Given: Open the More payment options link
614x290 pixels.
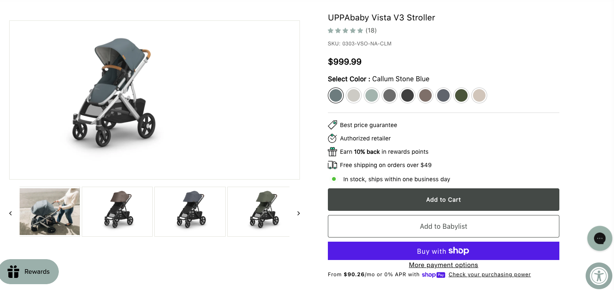Looking at the screenshot, I should click(x=443, y=265).
